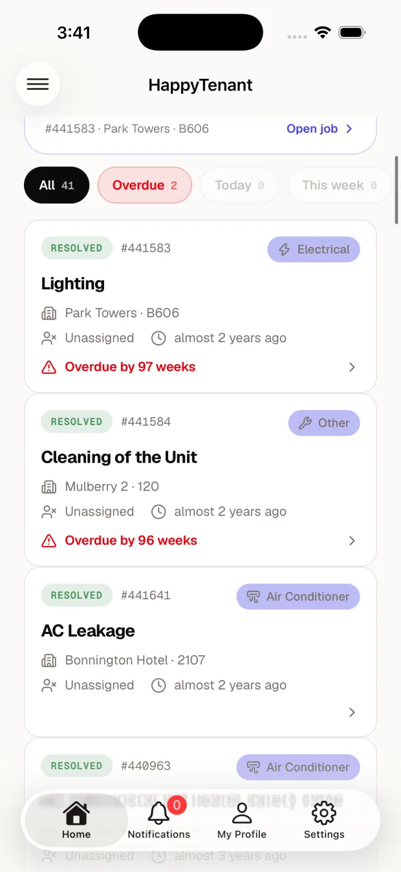Expand Cleaning of the Unit chevron
401x872 pixels.
pyautogui.click(x=352, y=541)
